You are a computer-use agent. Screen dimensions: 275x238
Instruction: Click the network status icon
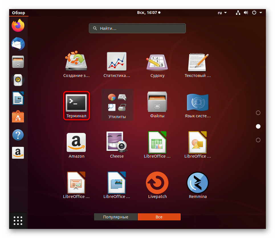238,12
